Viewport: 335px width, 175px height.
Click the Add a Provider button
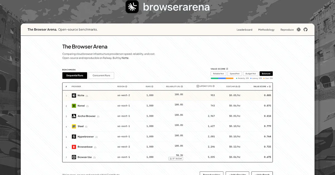point(237,174)
